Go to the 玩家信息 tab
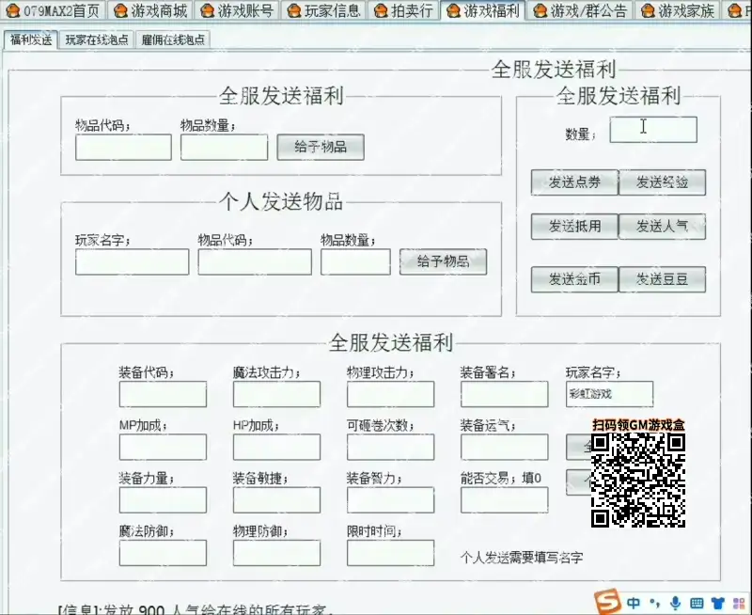The height and width of the screenshot is (615, 752). [324, 10]
